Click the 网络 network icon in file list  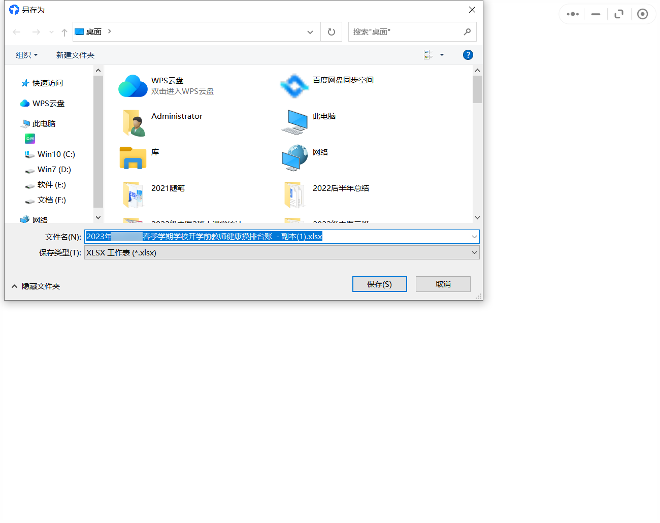click(294, 158)
